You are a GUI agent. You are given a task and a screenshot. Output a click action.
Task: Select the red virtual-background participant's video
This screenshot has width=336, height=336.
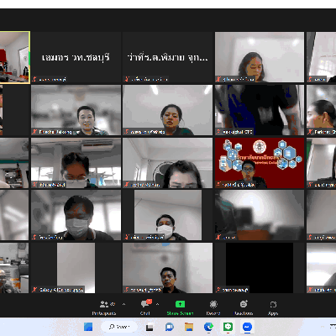coord(260,163)
